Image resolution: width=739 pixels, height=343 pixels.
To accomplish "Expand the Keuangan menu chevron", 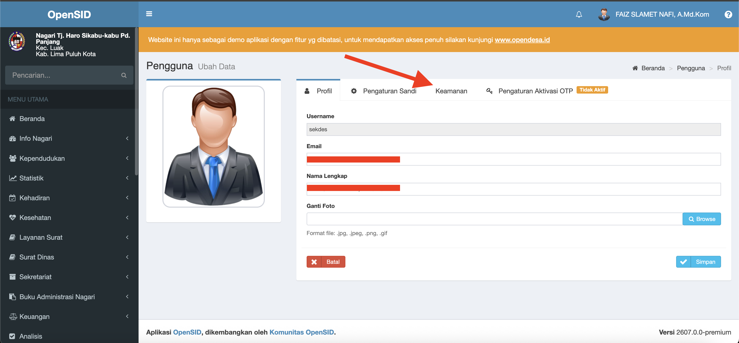I will [x=127, y=316].
